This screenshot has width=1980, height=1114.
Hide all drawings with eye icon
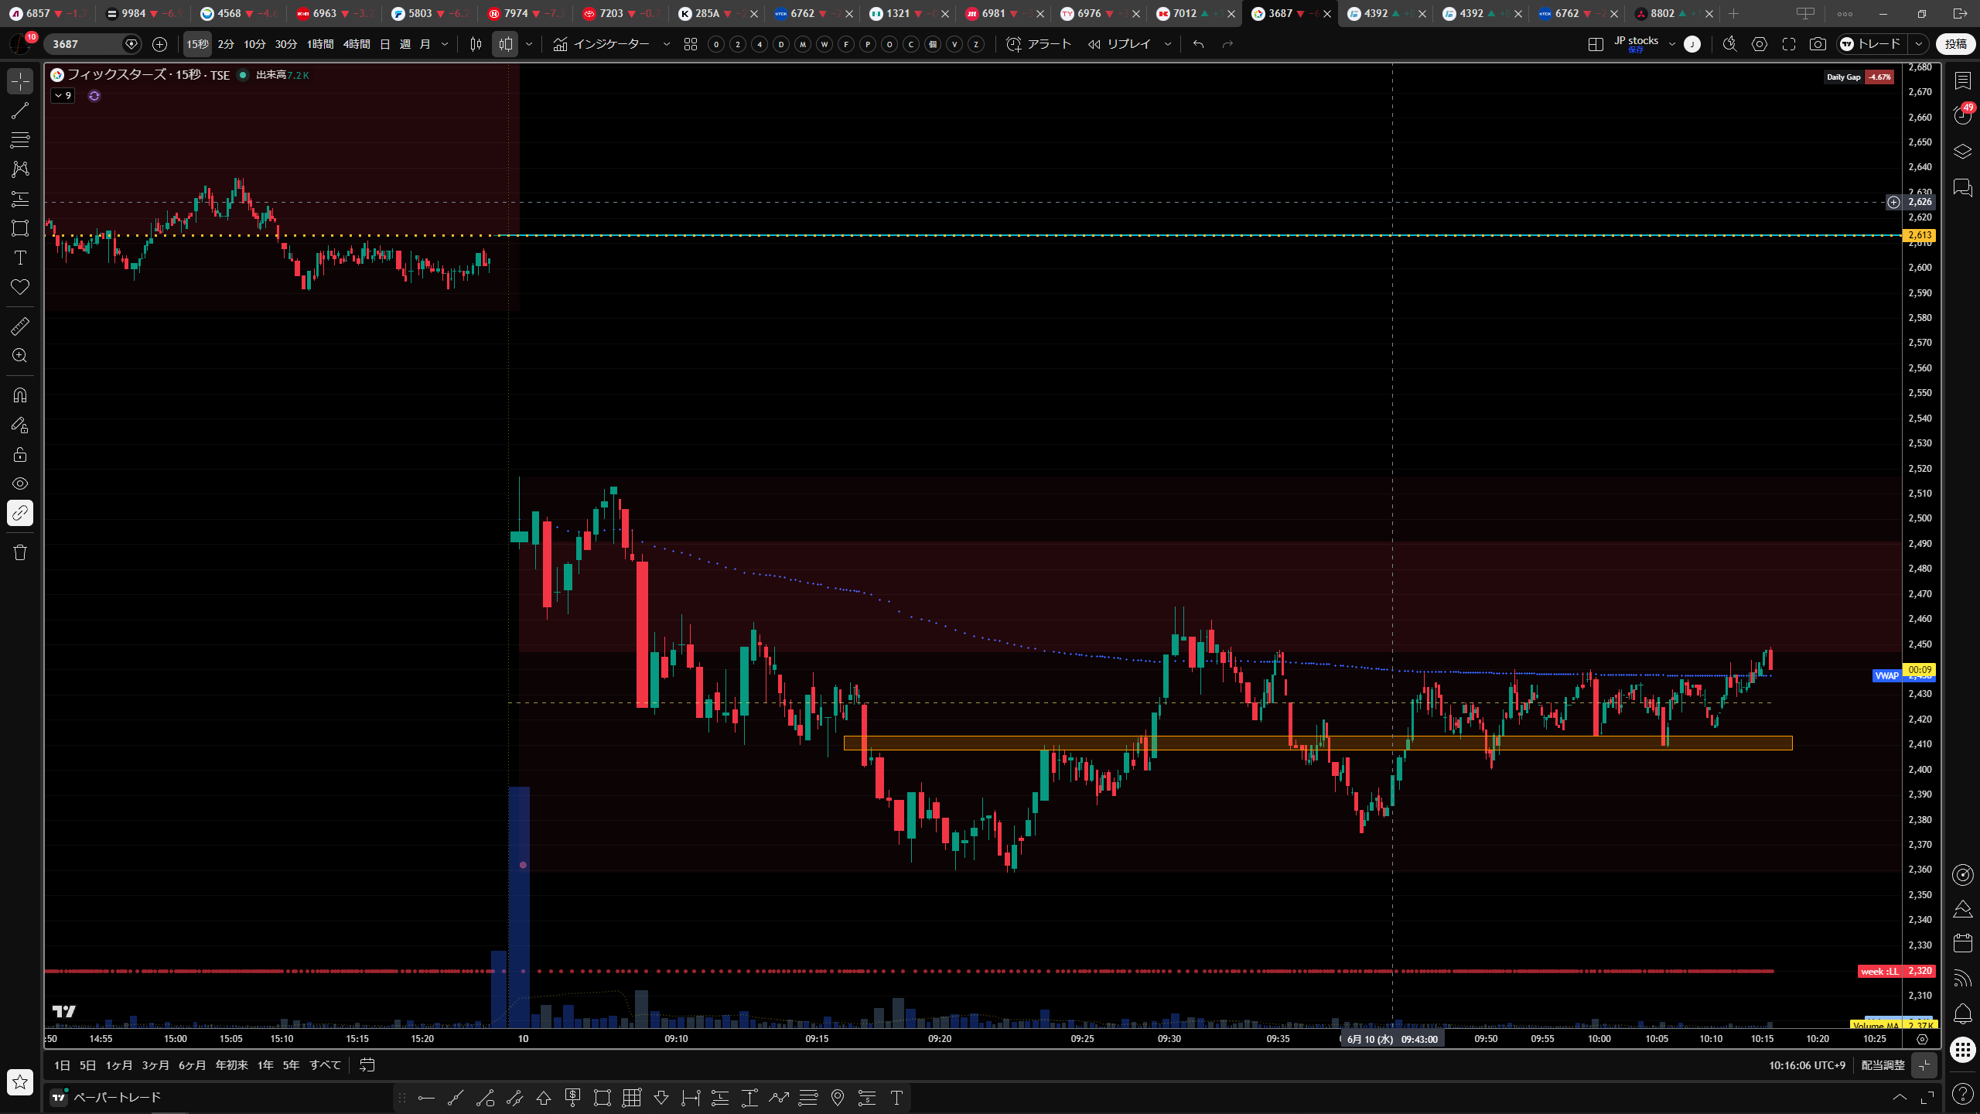(x=20, y=484)
